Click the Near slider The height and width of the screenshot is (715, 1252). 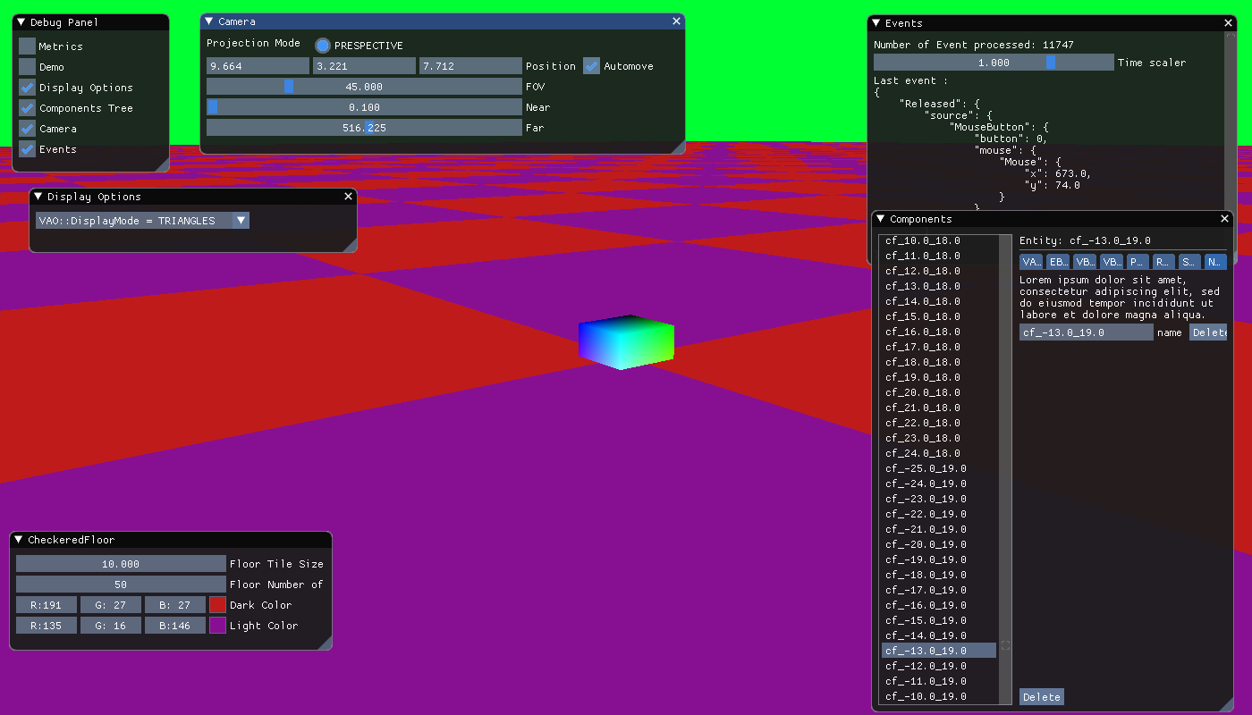[x=364, y=107]
